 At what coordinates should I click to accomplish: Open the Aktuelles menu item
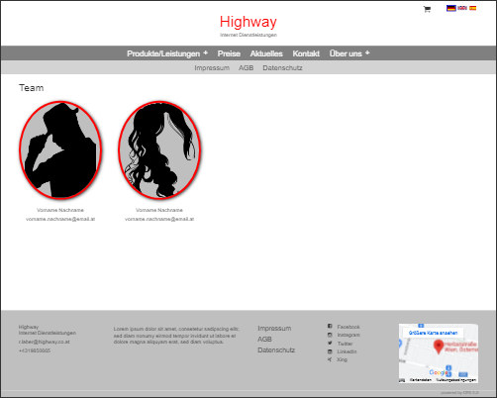pyautogui.click(x=266, y=53)
